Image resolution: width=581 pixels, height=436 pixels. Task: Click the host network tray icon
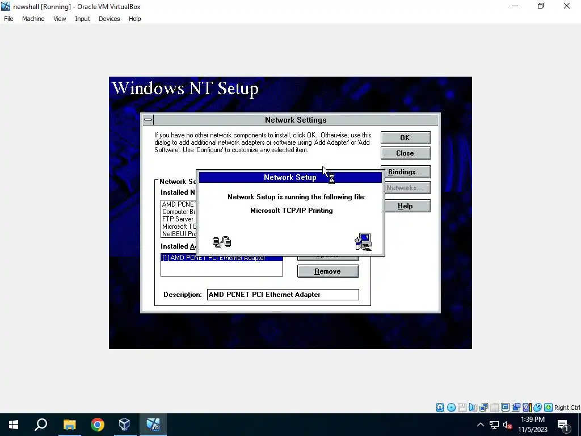pyautogui.click(x=494, y=425)
